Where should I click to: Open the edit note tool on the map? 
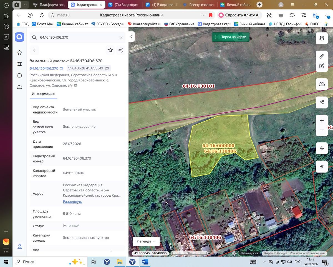[x=322, y=66]
